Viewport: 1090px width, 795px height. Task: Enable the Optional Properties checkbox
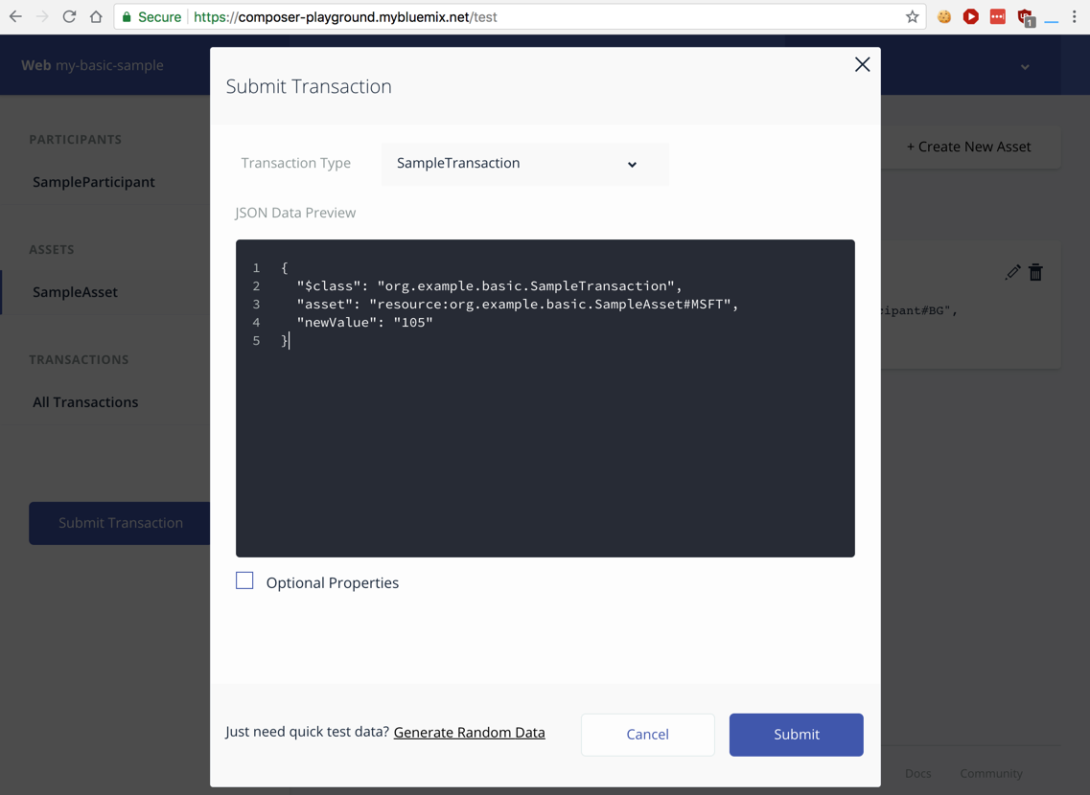coord(244,580)
